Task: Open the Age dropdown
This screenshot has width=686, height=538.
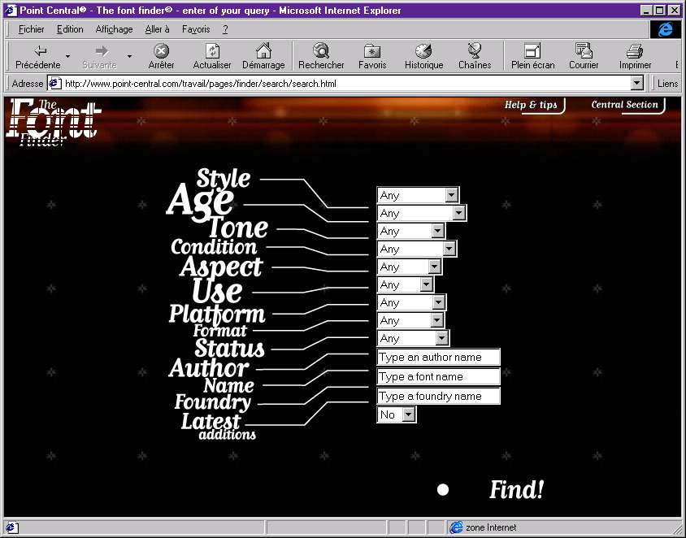Action: (x=422, y=213)
